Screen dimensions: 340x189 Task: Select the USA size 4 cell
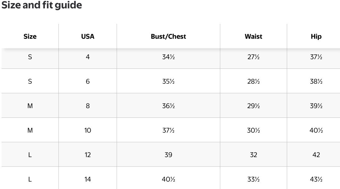pos(88,57)
